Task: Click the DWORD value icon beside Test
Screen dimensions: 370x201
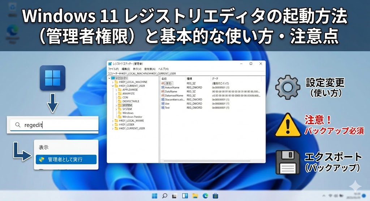Action: [x=163, y=108]
